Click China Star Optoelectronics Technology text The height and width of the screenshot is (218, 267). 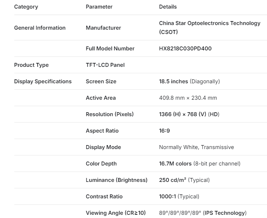tap(209, 23)
